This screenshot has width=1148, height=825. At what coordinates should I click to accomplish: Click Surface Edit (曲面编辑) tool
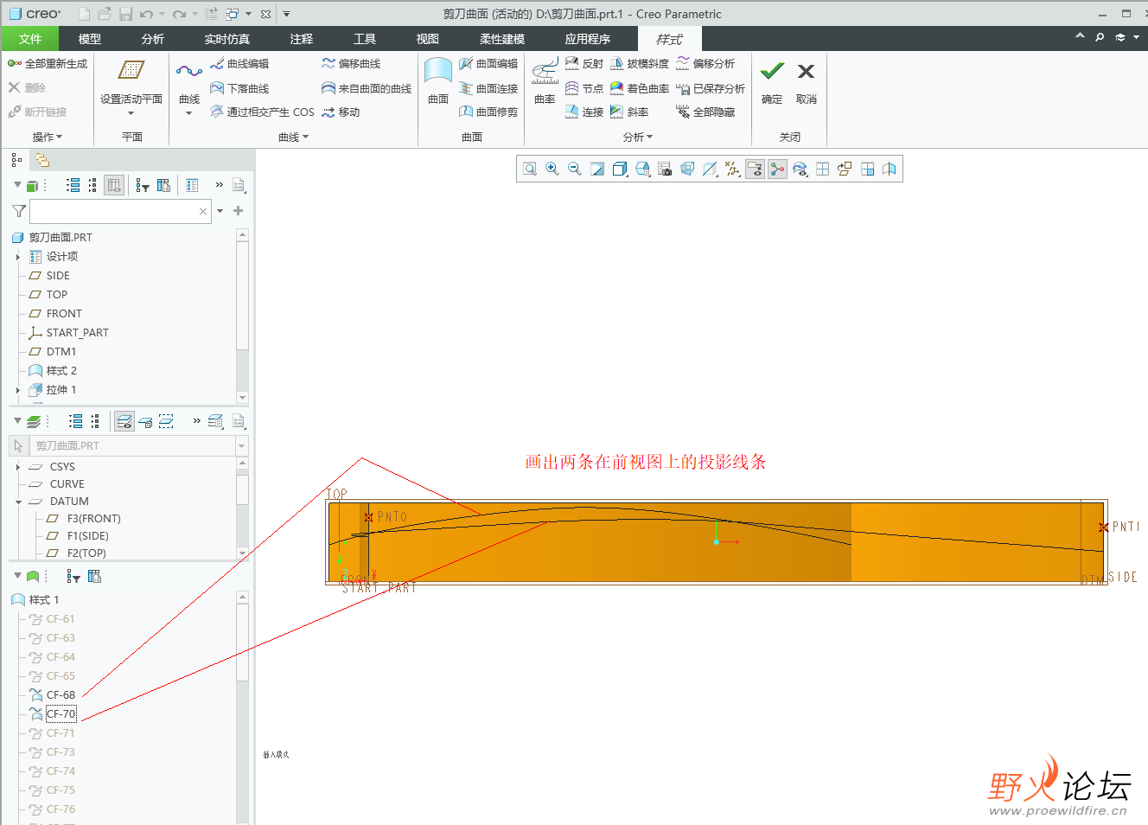point(488,64)
